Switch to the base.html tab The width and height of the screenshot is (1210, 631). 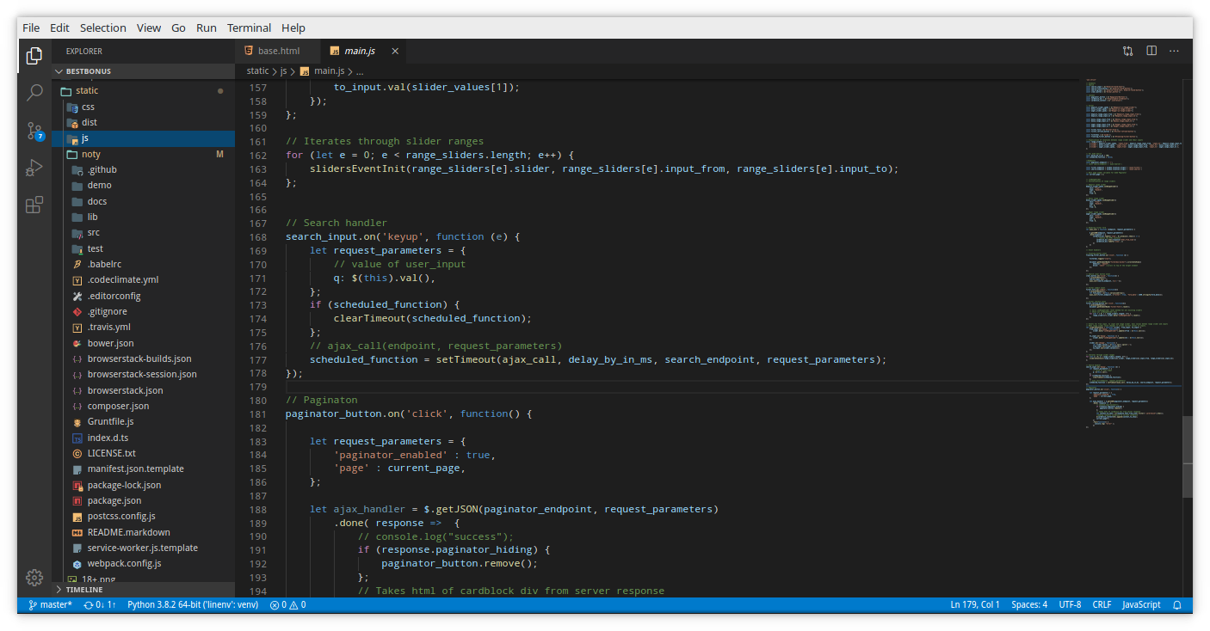pyautogui.click(x=278, y=51)
